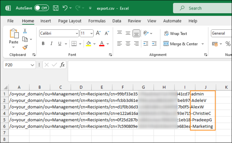Open Font settings dialog launcher
The image size is (232, 143).
point(110,55)
